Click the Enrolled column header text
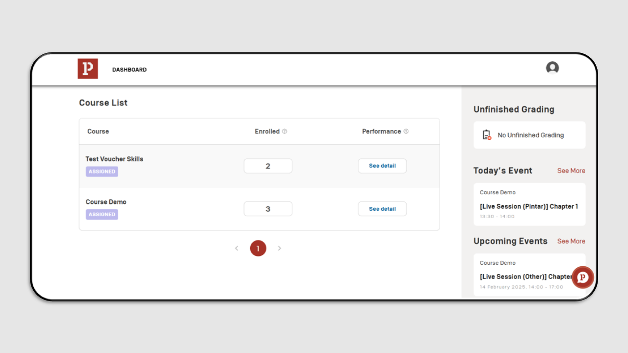Image resolution: width=628 pixels, height=353 pixels. [x=267, y=131]
